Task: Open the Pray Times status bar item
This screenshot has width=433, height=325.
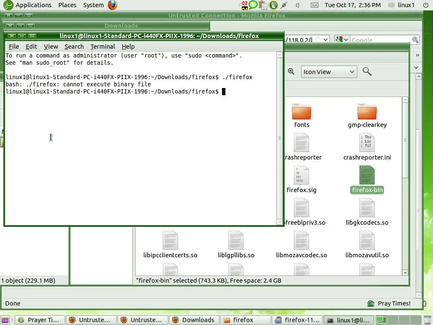Action: coord(389,303)
